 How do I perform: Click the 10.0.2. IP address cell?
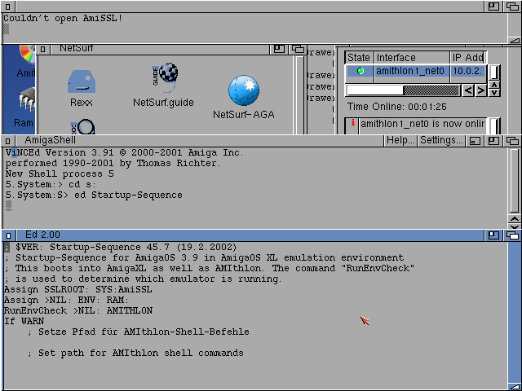coord(467,71)
